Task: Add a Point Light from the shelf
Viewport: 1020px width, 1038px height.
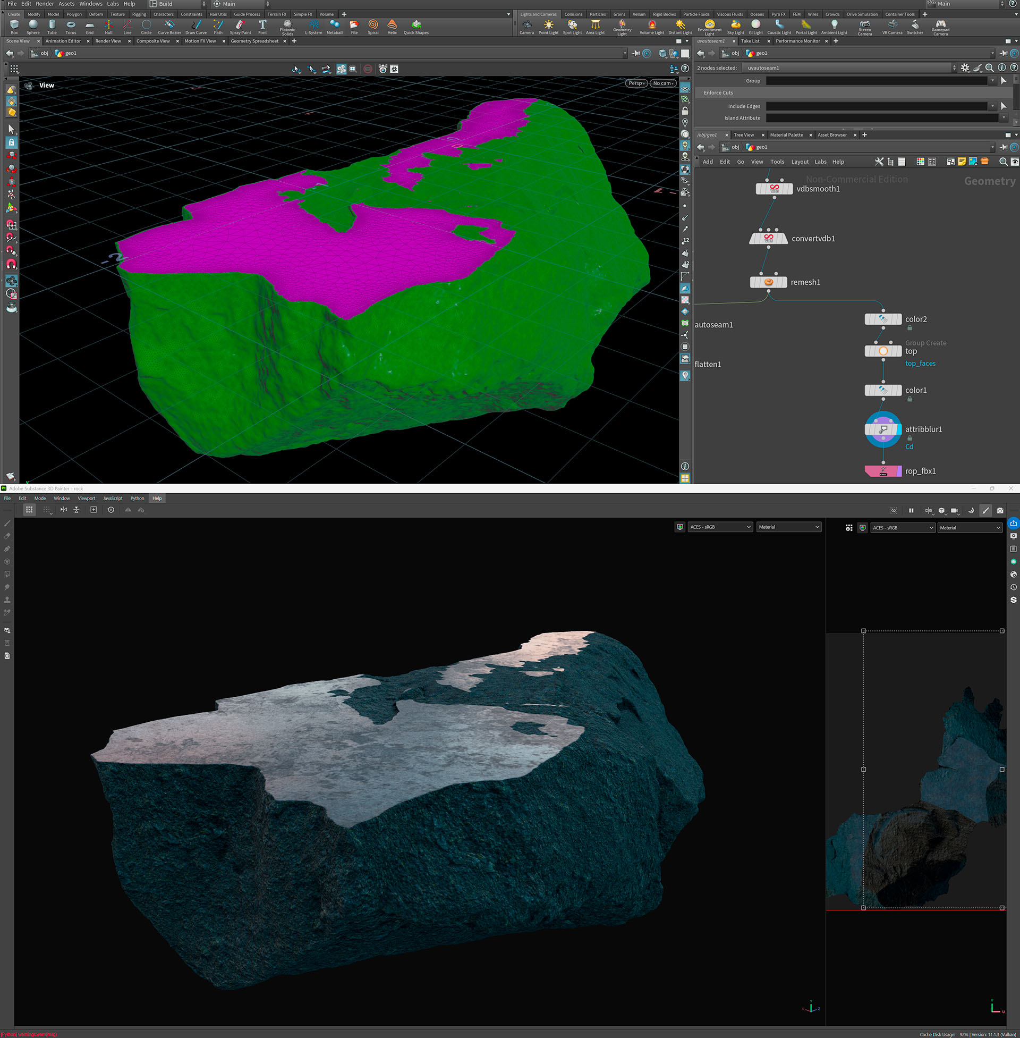Action: pos(548,27)
